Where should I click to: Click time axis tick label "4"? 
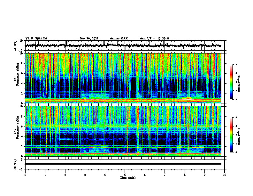coord(105,175)
